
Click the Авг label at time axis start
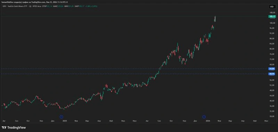(x=4, y=121)
